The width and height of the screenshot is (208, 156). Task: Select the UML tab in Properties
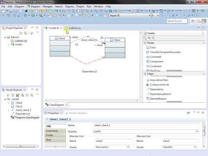pos(55,126)
